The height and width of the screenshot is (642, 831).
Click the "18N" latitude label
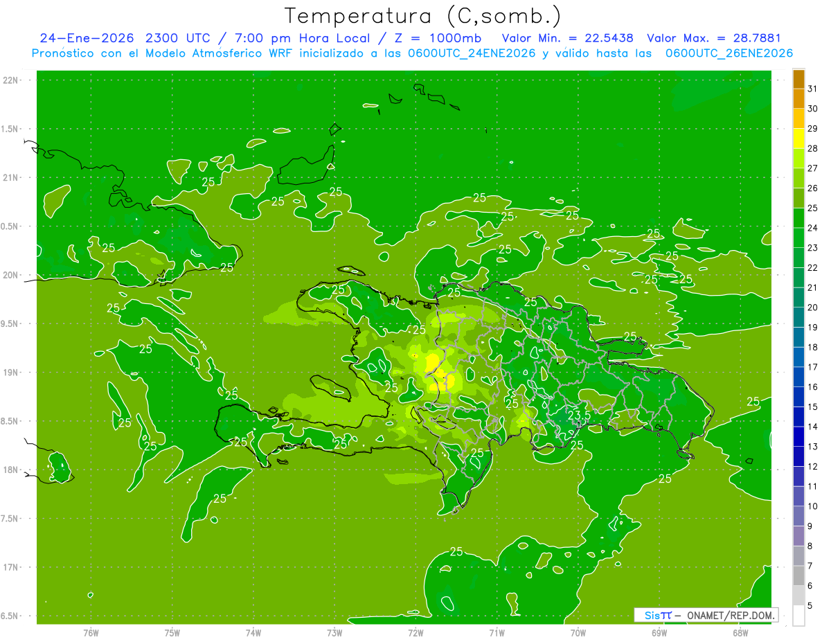pos(11,470)
